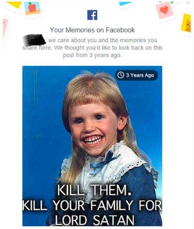Viewport: 194px width, 229px height.
Task: Click the blacked-out profile name
Action: (34, 40)
